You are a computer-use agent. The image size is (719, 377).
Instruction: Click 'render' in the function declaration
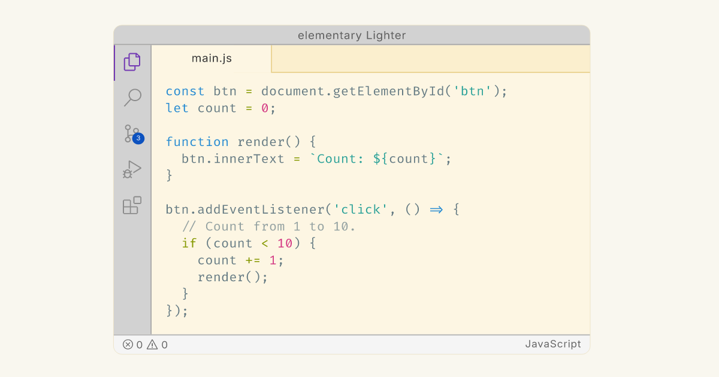point(261,142)
